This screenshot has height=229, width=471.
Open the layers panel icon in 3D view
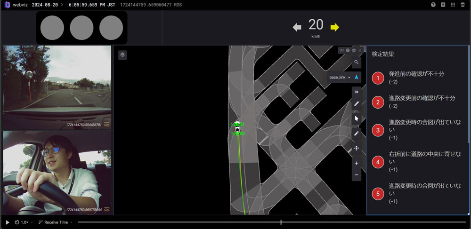[122, 55]
